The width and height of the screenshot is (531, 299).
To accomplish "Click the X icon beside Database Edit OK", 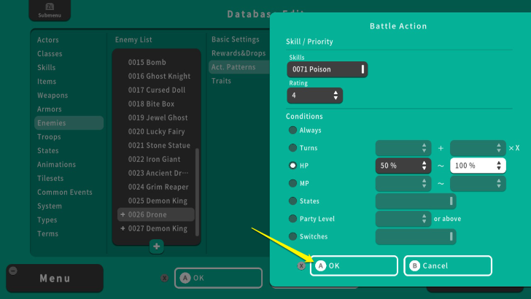I will [x=165, y=278].
